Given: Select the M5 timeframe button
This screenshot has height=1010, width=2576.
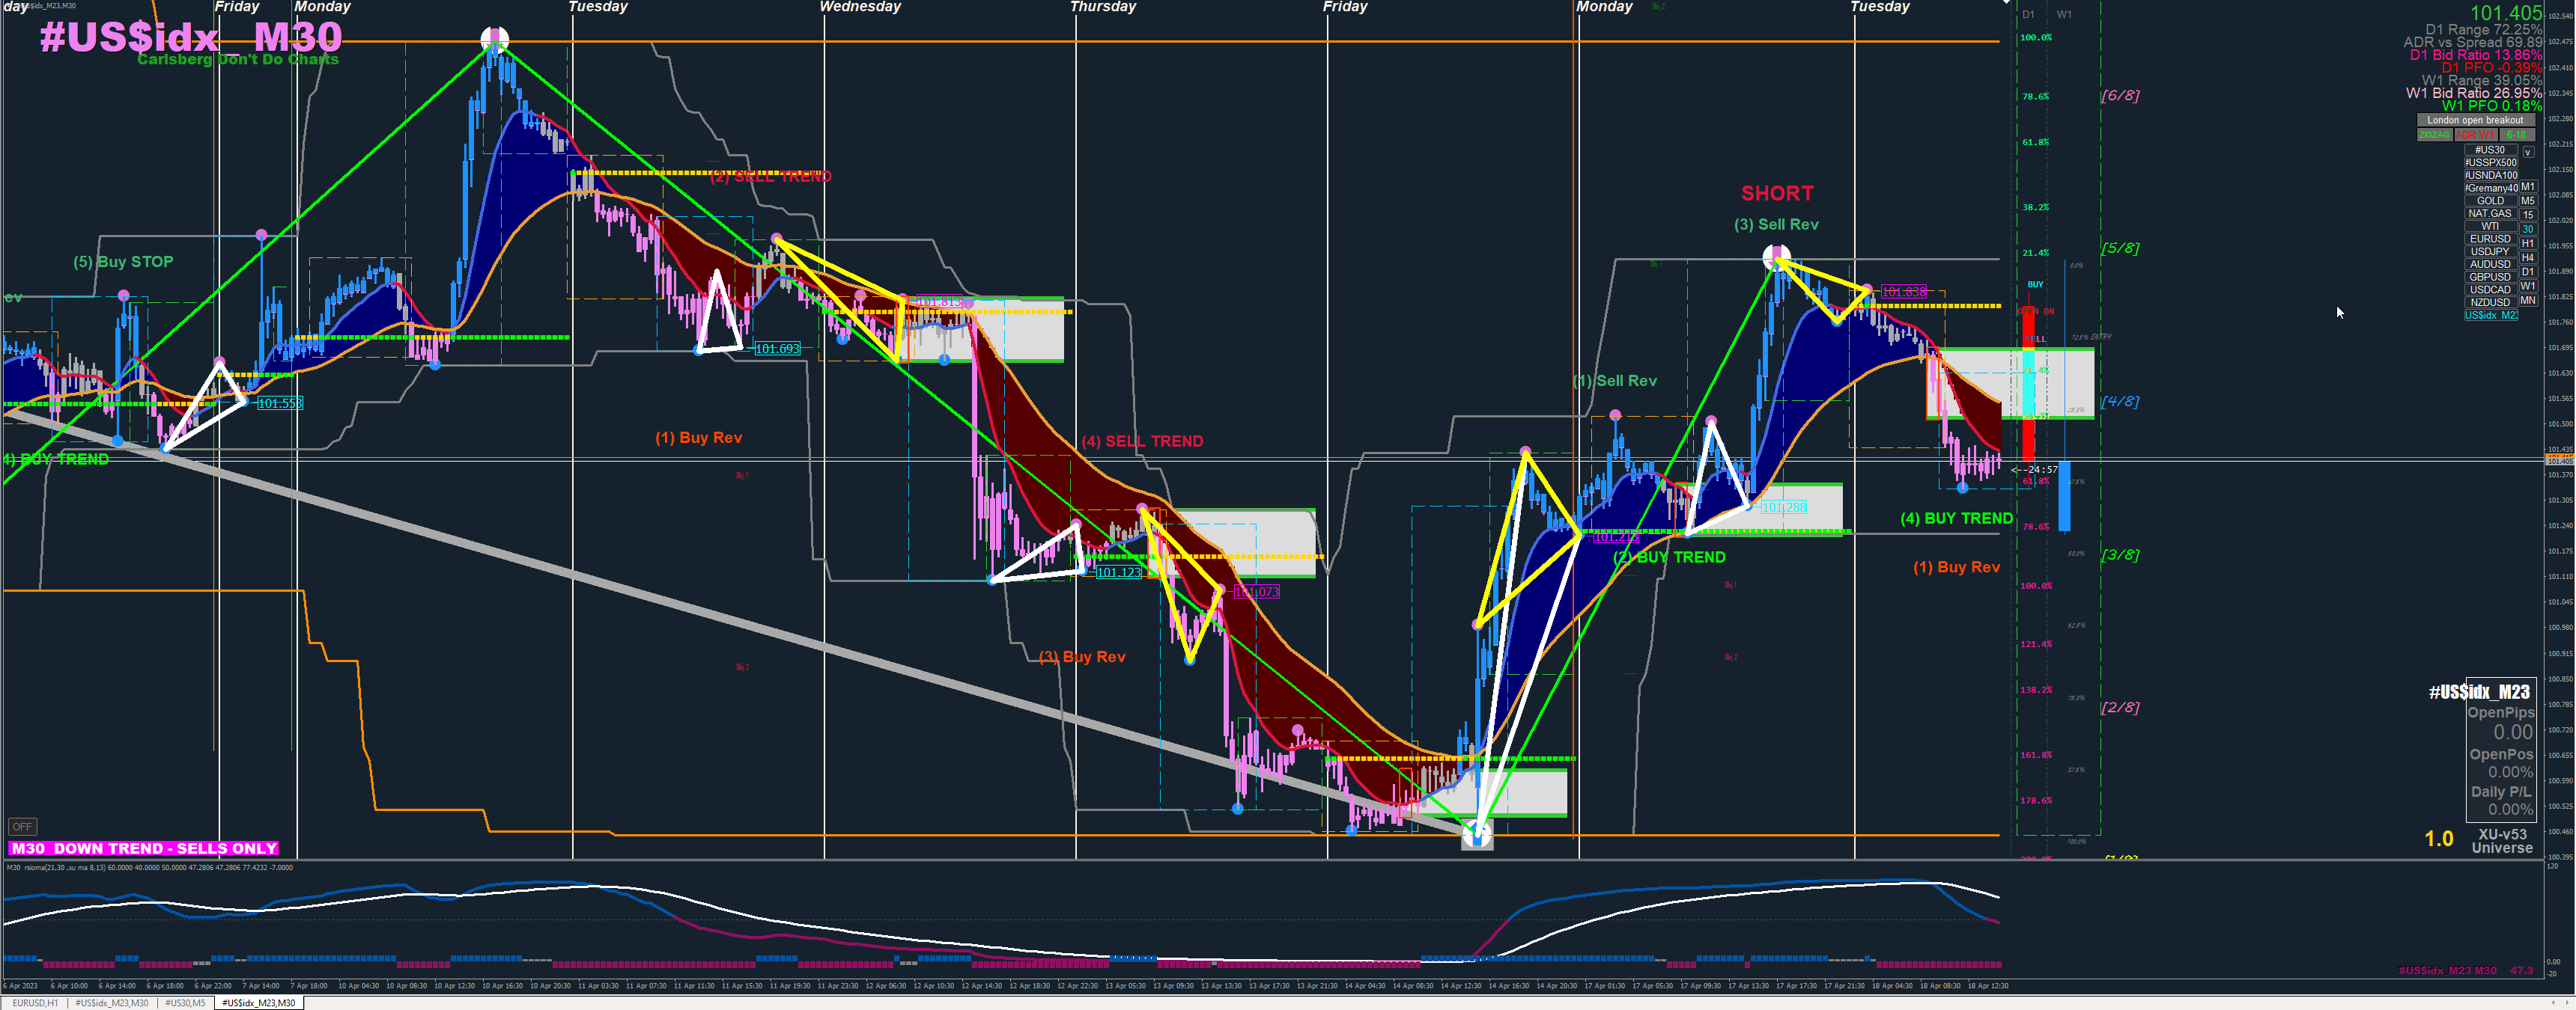Looking at the screenshot, I should pos(2528,201).
